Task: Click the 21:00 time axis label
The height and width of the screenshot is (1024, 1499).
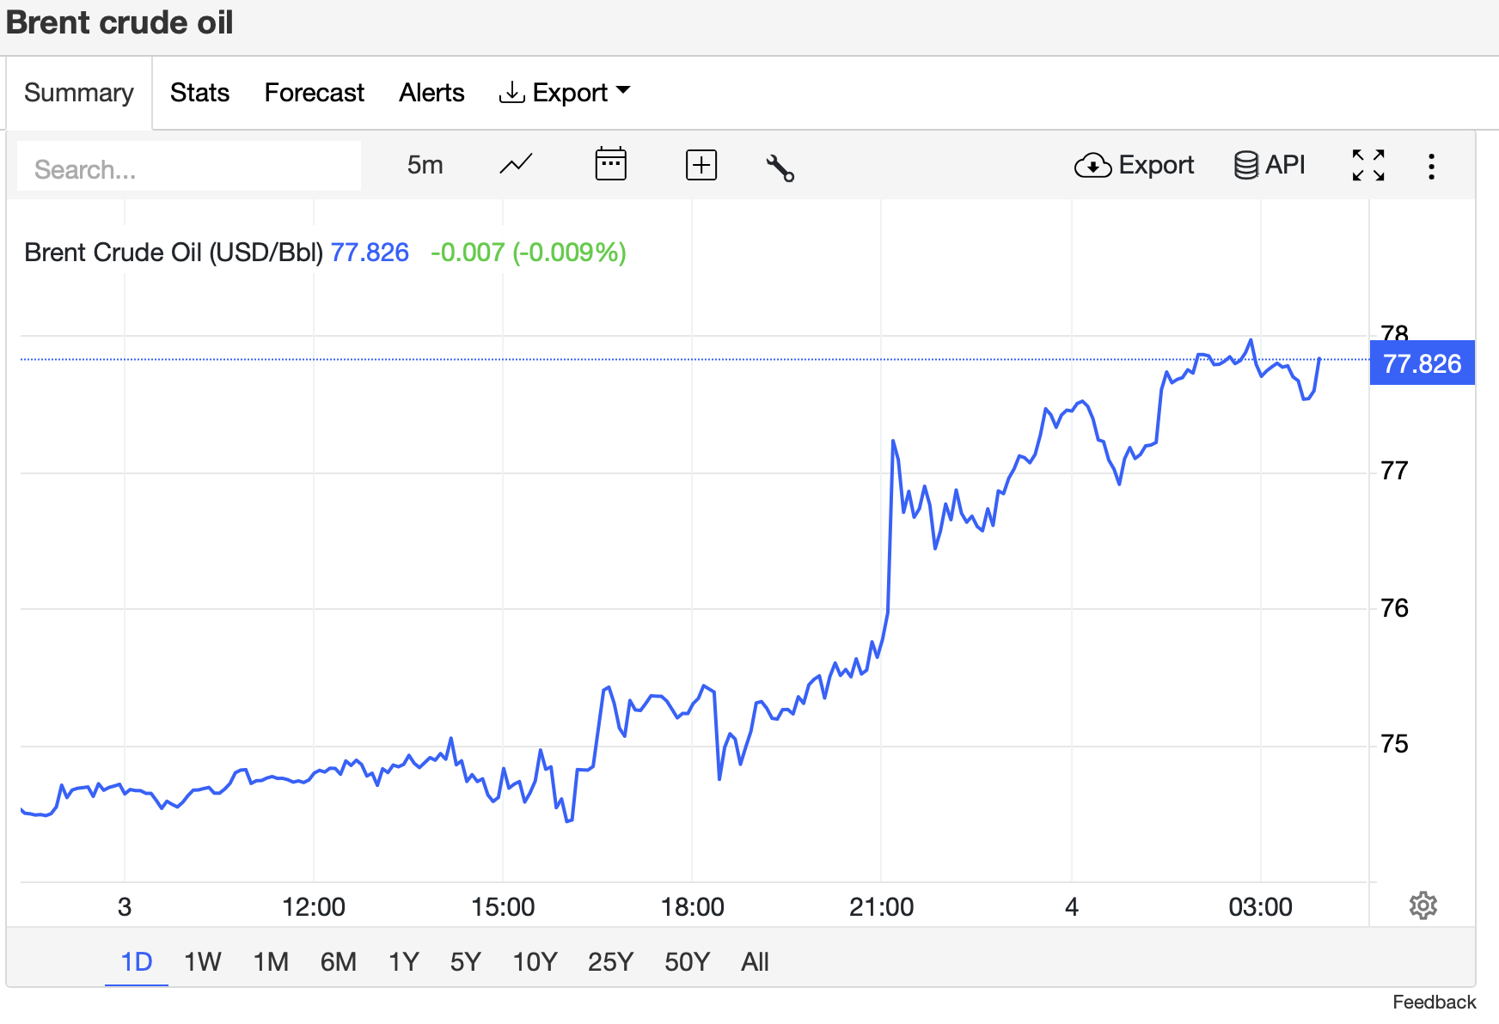Action: coord(881,907)
